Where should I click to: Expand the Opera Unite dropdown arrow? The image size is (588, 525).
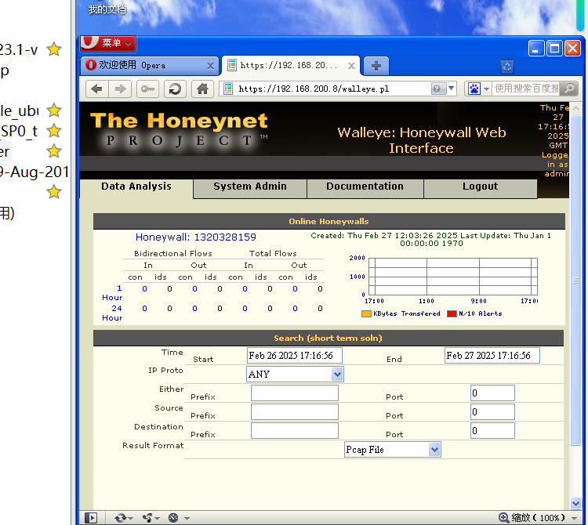pos(157,519)
